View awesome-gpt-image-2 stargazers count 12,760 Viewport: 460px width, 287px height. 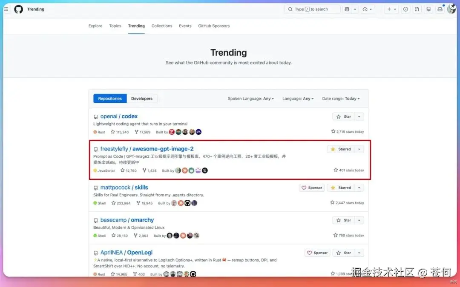[x=129, y=170]
